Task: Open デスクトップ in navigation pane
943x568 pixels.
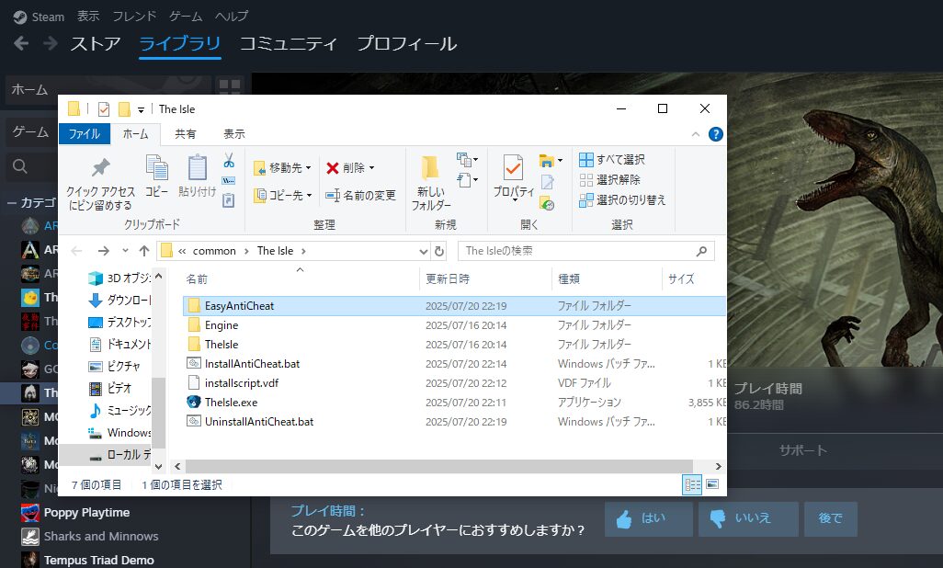Action: 119,322
